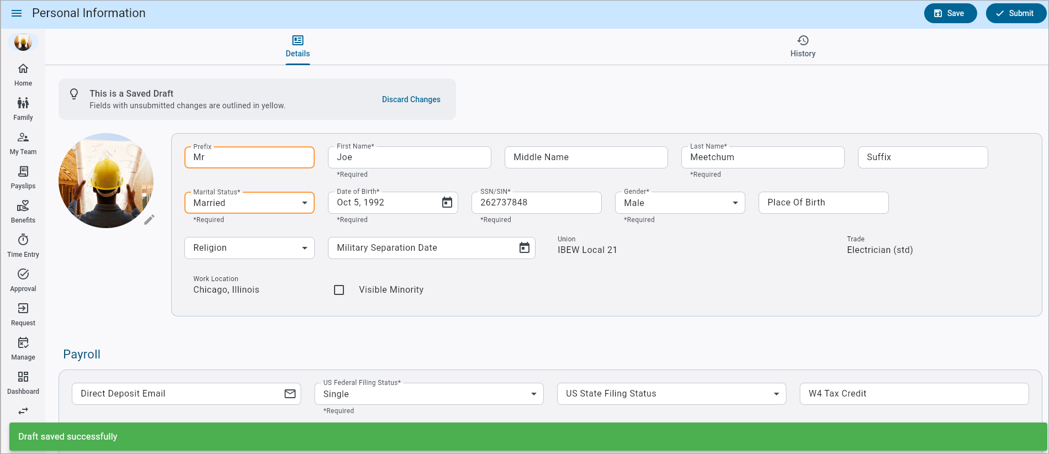The image size is (1049, 454).
Task: Open the Approval sidebar item
Action: (23, 280)
